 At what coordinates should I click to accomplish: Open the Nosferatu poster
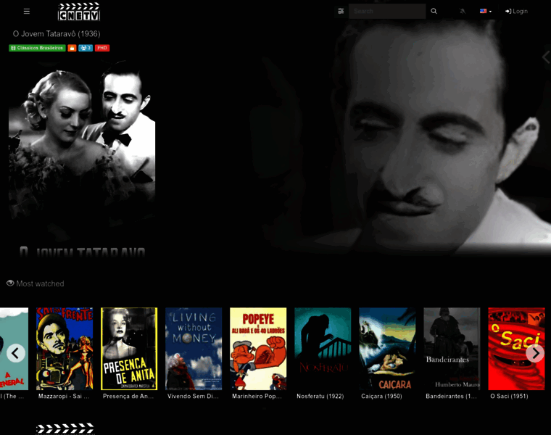click(323, 349)
